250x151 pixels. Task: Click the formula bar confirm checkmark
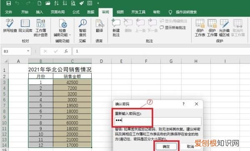point(56,51)
